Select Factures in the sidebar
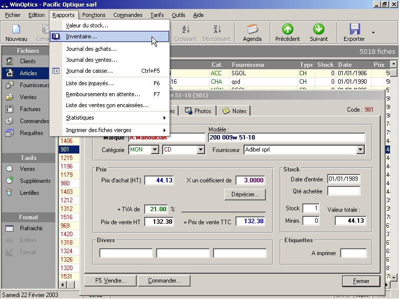 [30, 109]
